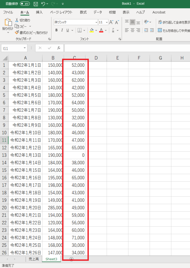Click the Paste (貼り付け) button
The height and width of the screenshot is (268, 190).
[x=8, y=25]
